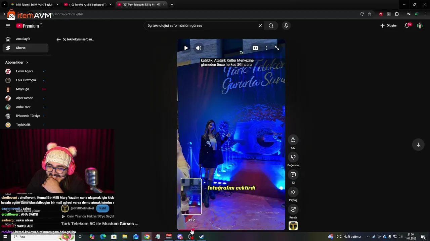
Task: Select Shorts in the sidebar
Action: click(x=26, y=48)
